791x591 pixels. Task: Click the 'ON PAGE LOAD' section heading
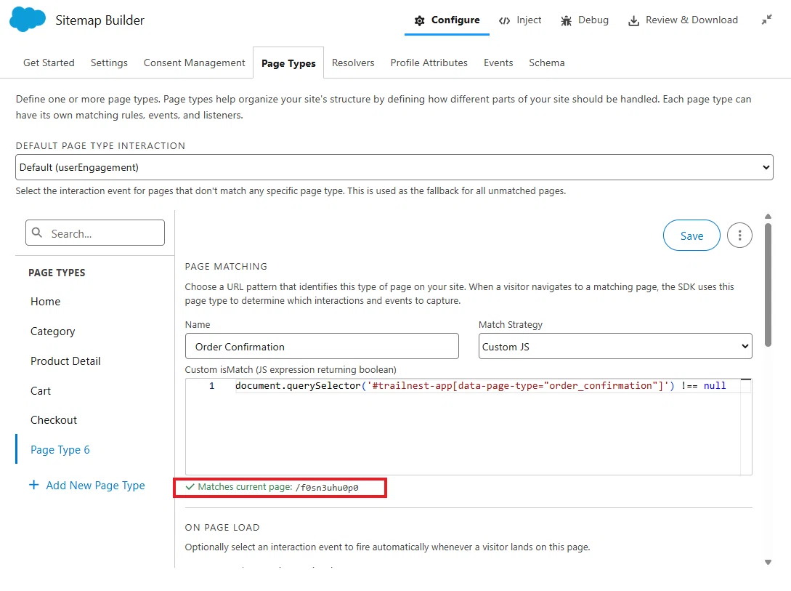click(x=222, y=528)
